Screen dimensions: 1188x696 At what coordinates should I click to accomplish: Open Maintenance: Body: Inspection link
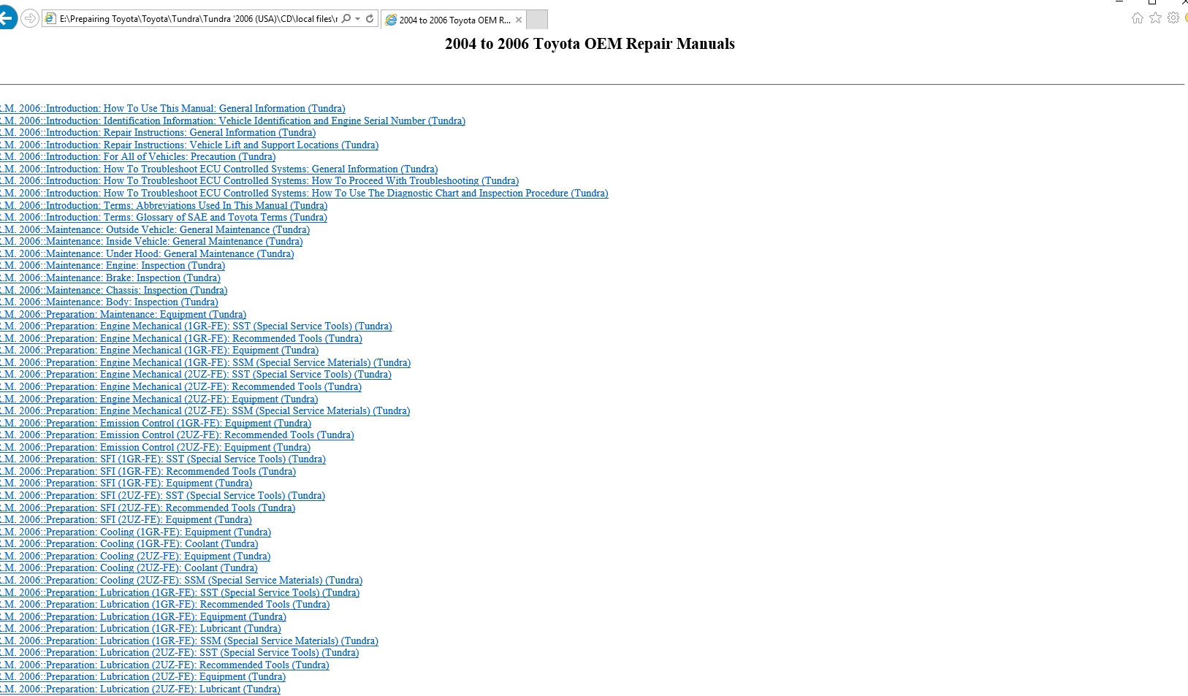(x=109, y=302)
